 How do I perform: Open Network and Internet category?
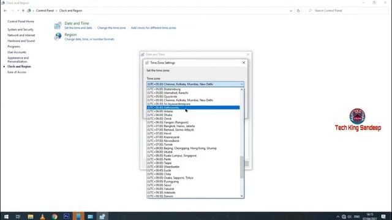tap(21, 35)
